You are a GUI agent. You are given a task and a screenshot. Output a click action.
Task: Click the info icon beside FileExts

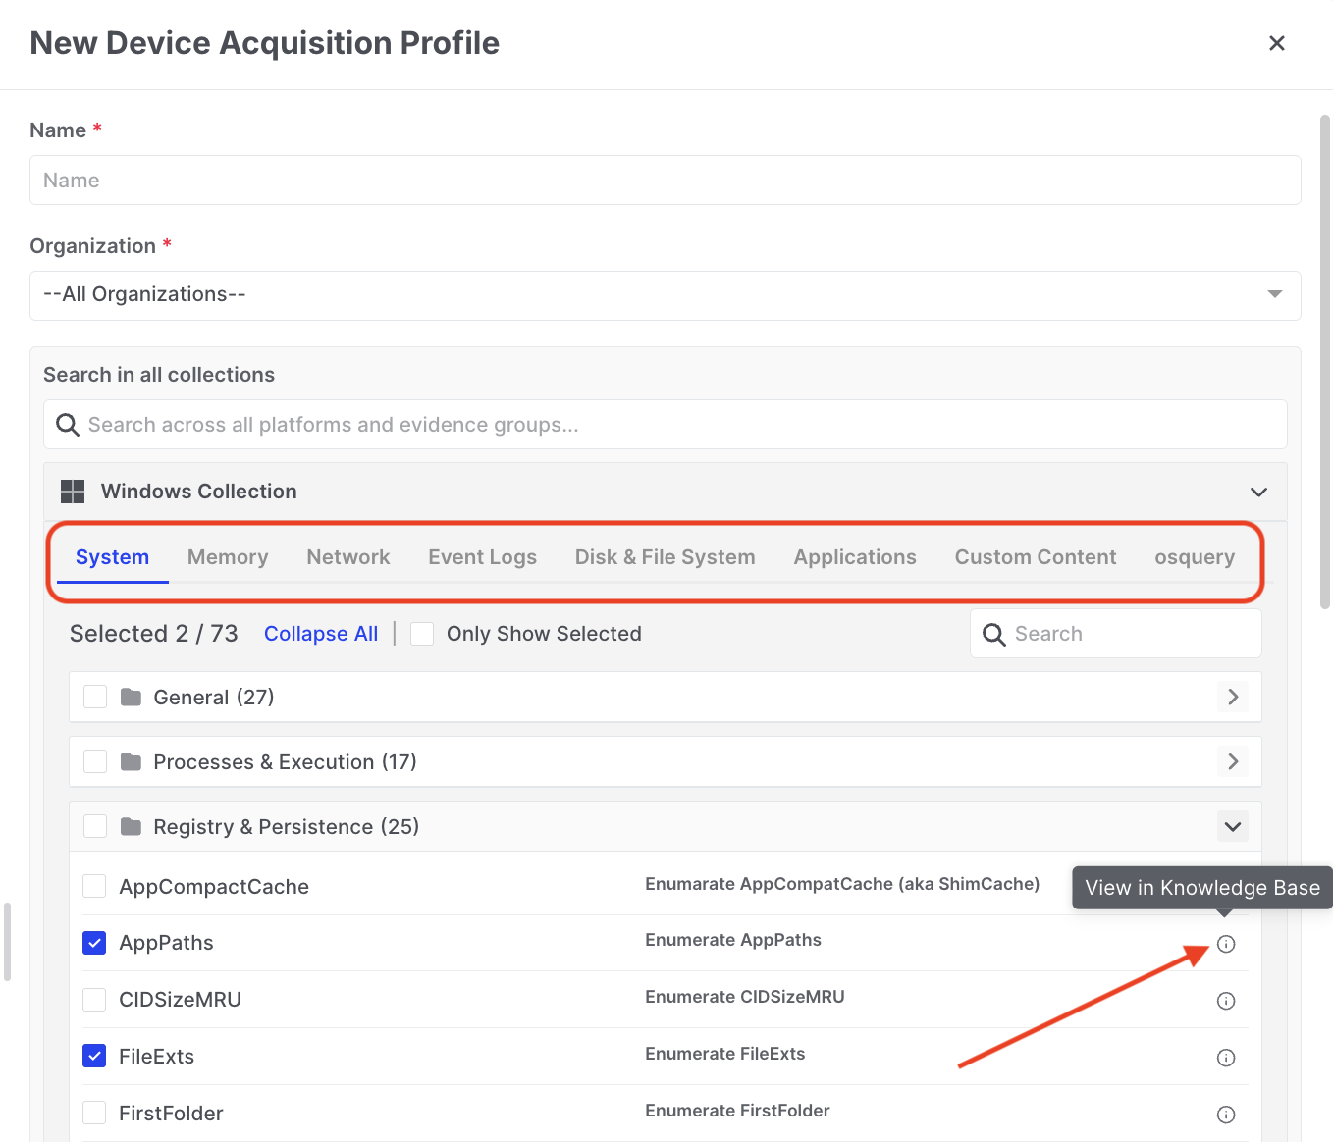coord(1226,1058)
